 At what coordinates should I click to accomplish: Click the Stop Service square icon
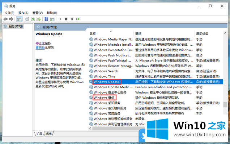(x=66, y=19)
